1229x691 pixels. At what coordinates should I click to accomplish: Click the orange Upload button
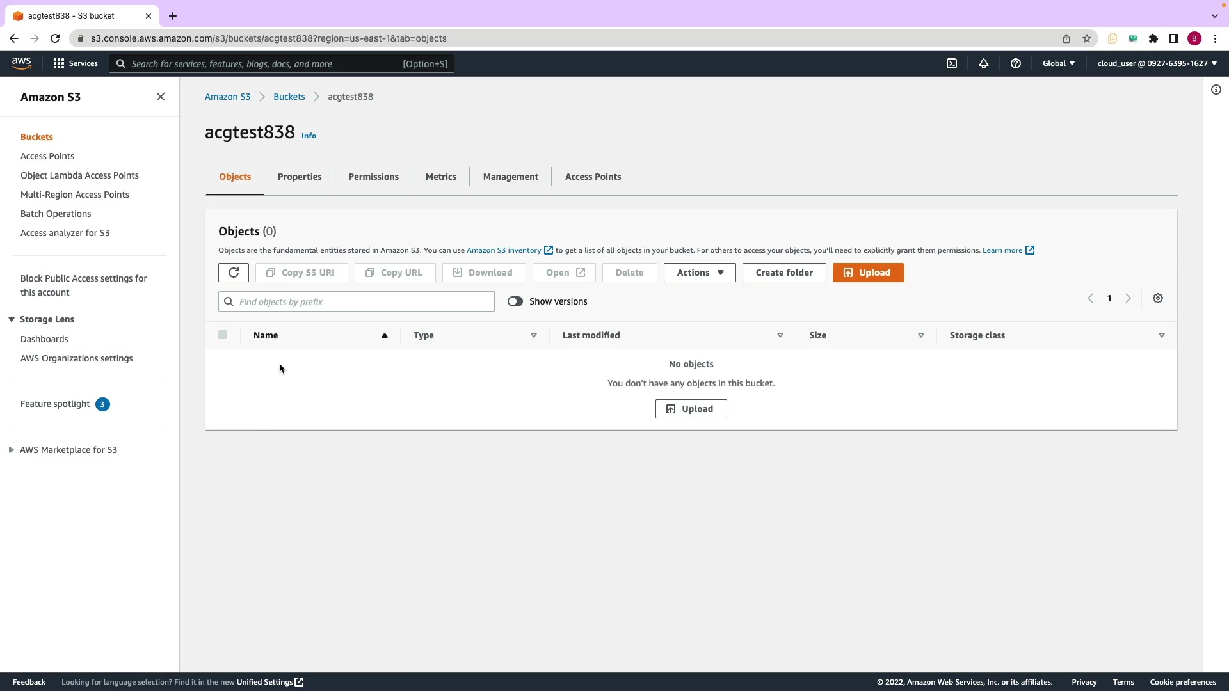(x=868, y=273)
